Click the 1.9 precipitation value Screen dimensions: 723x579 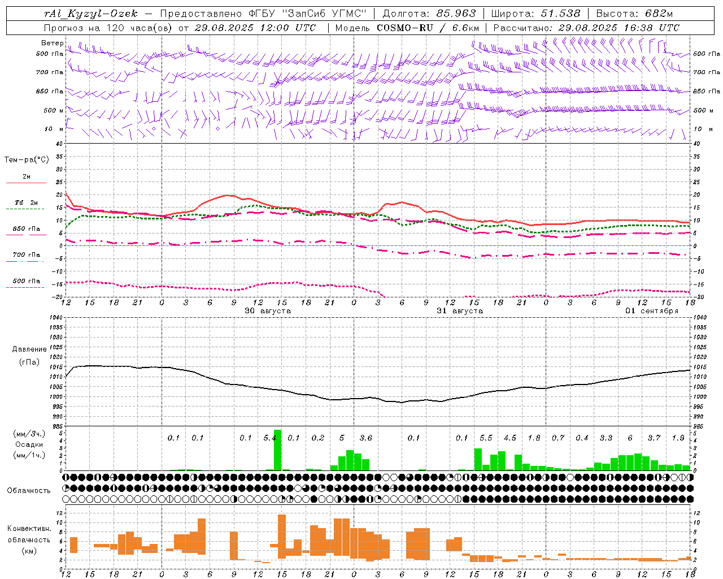[678, 438]
